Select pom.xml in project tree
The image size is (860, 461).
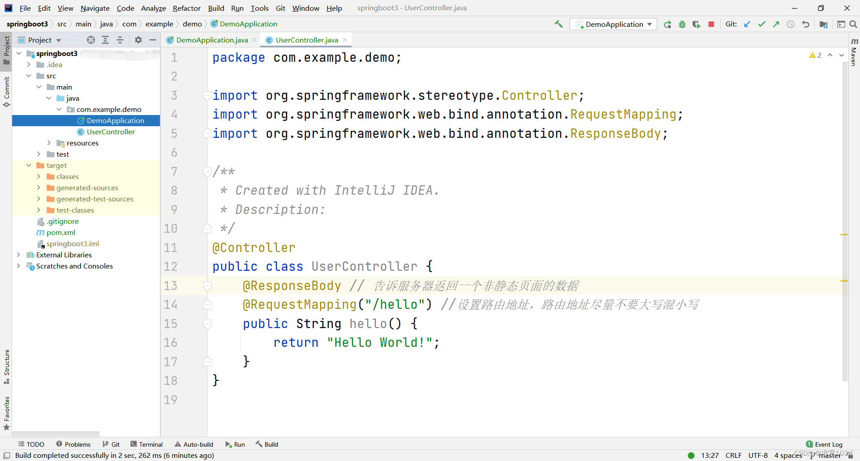[x=60, y=232]
